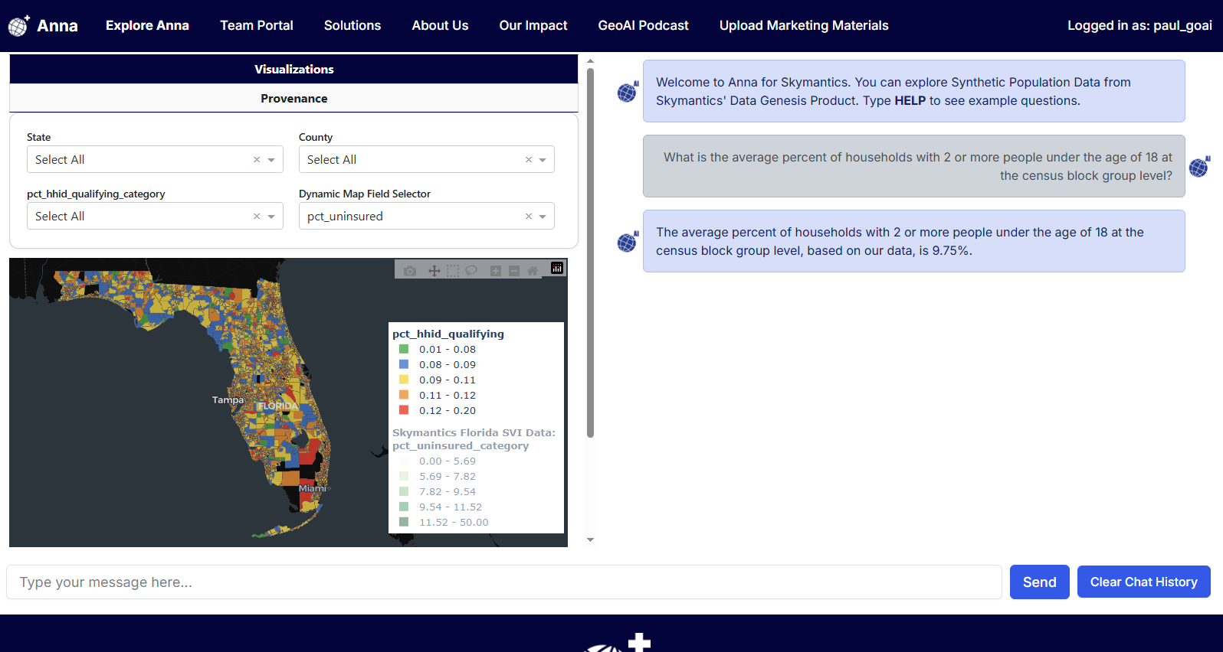Zoom out on the map with minus icon
This screenshot has height=652, width=1223.
tap(514, 271)
